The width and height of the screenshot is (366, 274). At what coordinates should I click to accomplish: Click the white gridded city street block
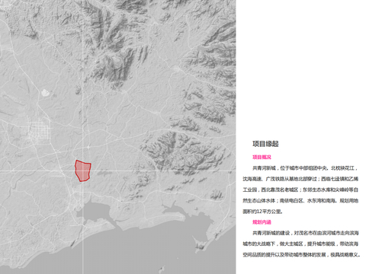[x=39, y=132]
